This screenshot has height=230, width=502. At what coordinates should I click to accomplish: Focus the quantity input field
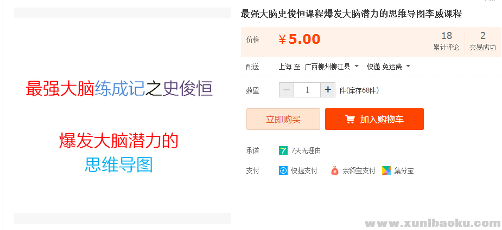[307, 90]
